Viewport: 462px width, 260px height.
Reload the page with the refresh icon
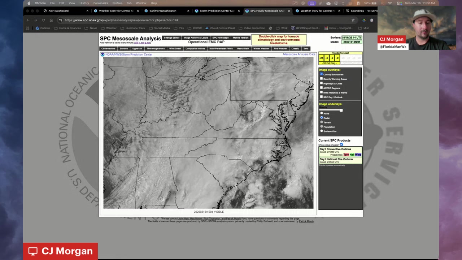coord(43,20)
